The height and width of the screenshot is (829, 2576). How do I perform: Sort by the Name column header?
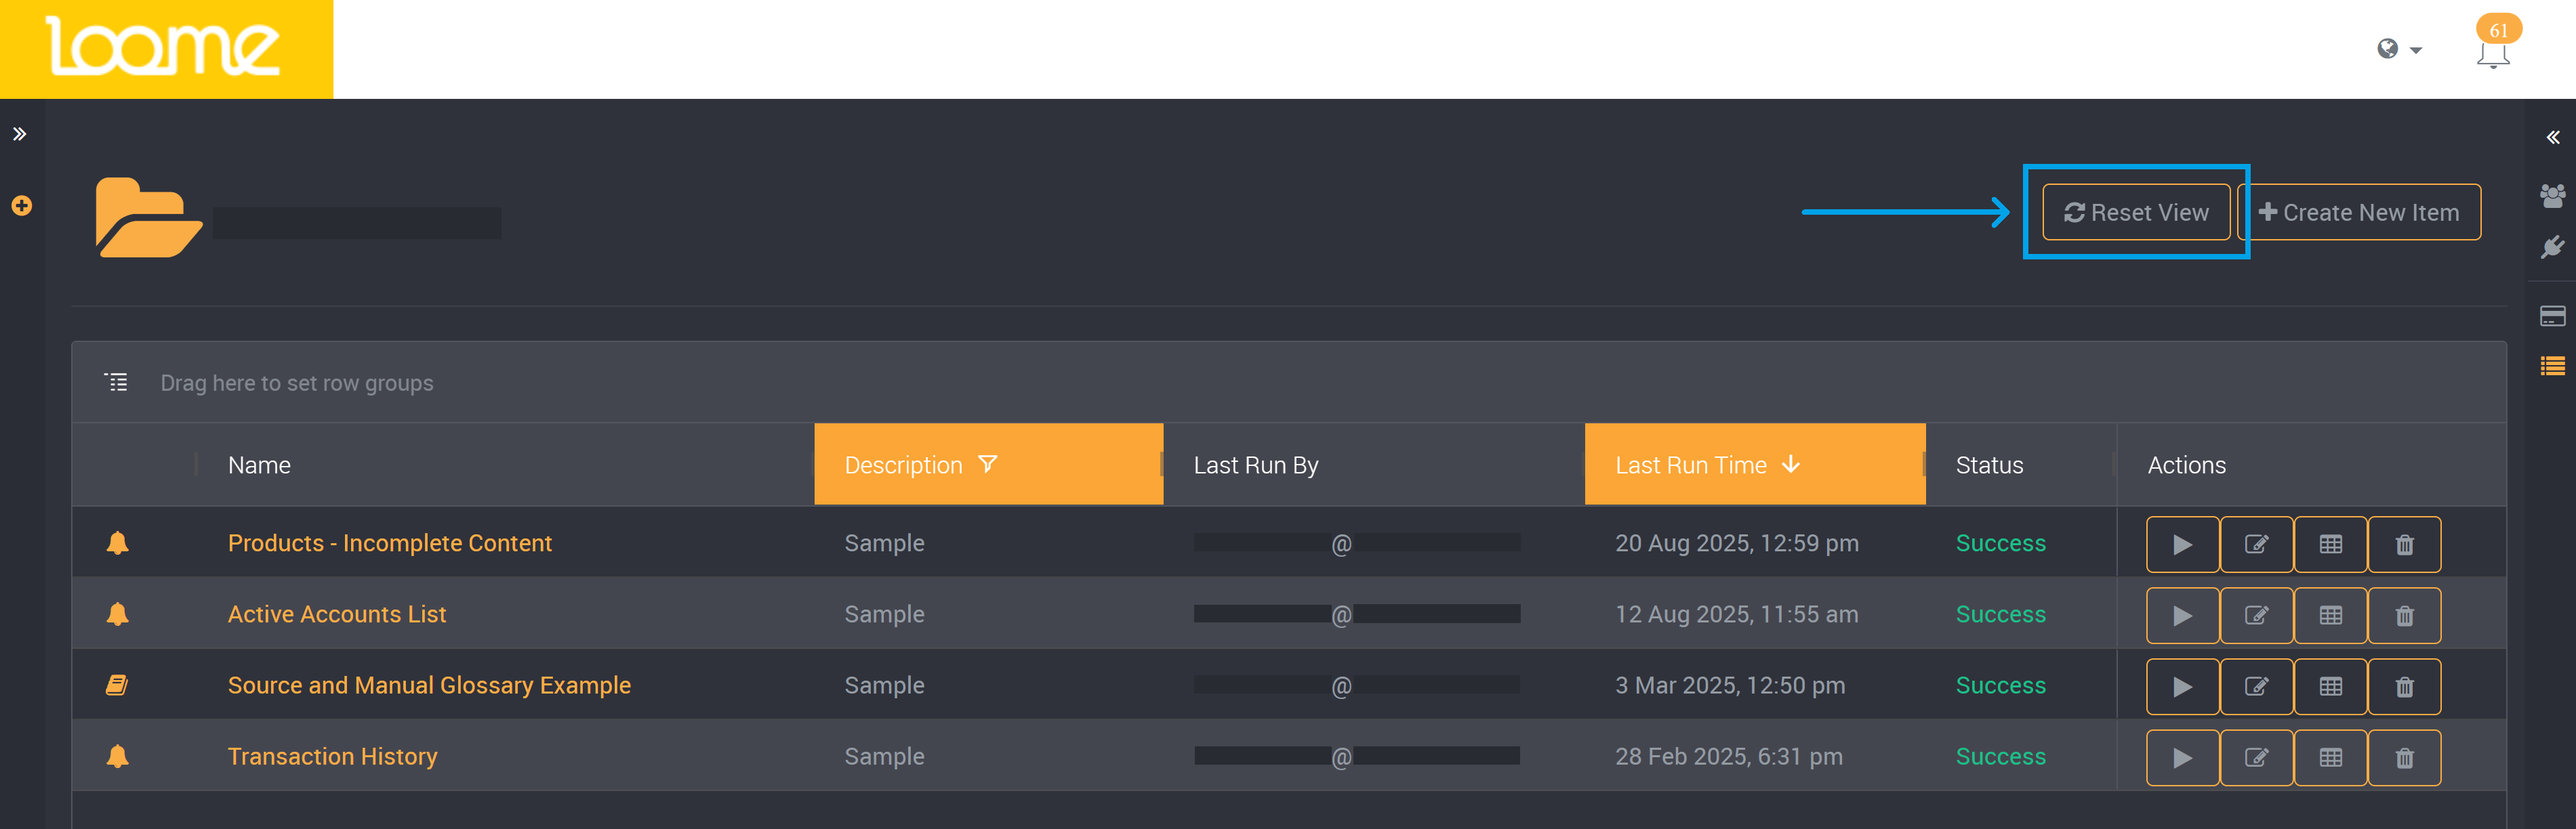259,465
